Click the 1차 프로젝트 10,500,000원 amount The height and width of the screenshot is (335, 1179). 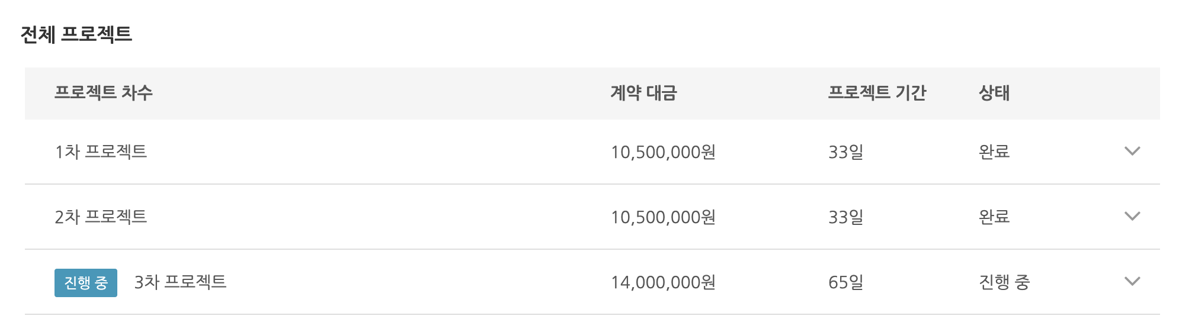[663, 152]
